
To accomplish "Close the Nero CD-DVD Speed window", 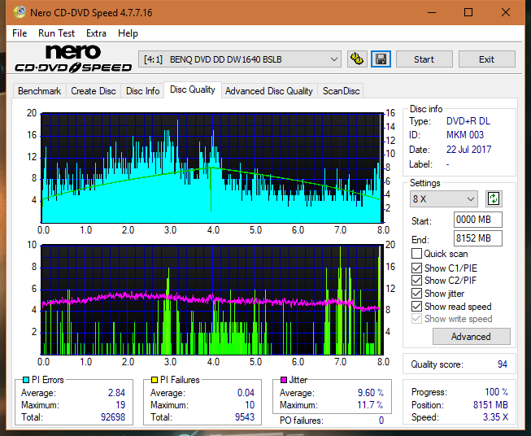I will point(506,12).
